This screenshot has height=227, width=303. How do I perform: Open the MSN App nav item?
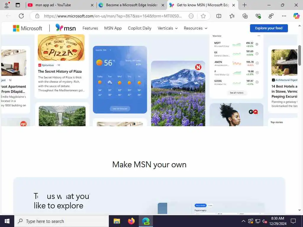(113, 28)
